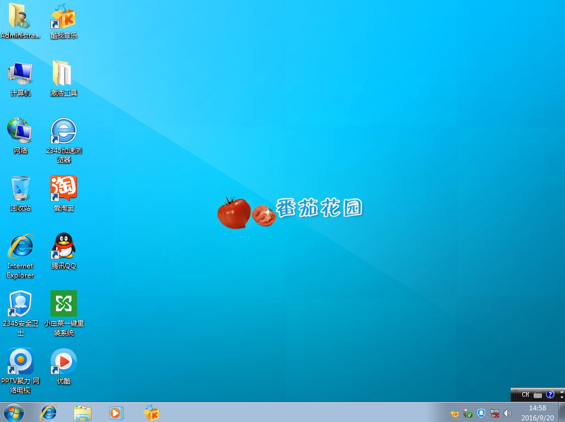Select the 小白菜一键重装系统 icon
The image size is (565, 422).
coord(64,313)
